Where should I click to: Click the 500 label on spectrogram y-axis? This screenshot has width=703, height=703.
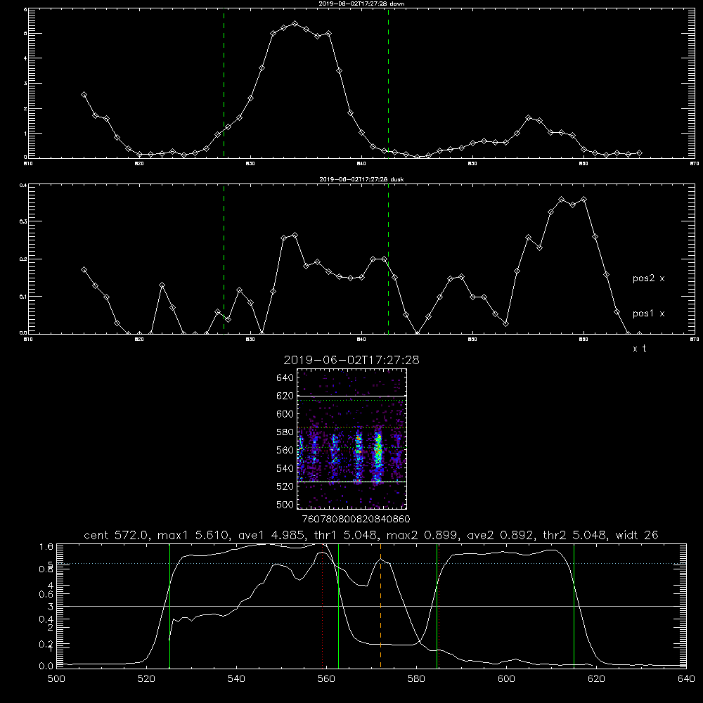pos(285,505)
